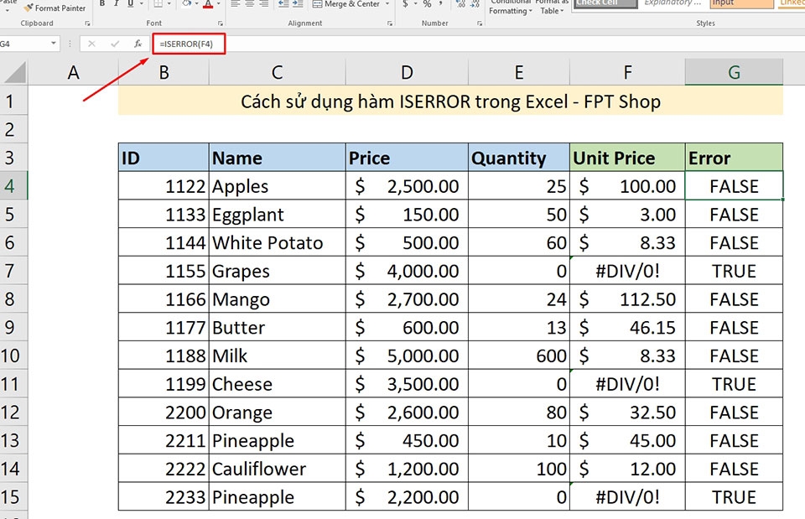The width and height of the screenshot is (805, 519).
Task: Apply the Accounting number format
Action: (x=405, y=5)
